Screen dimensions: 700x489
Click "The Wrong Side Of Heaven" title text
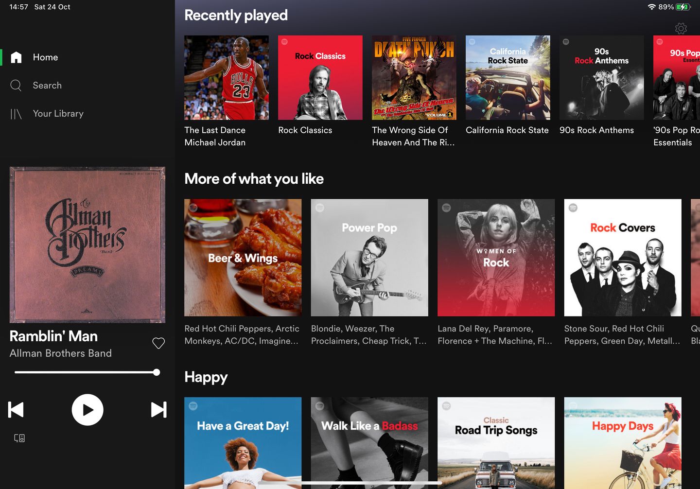(413, 137)
